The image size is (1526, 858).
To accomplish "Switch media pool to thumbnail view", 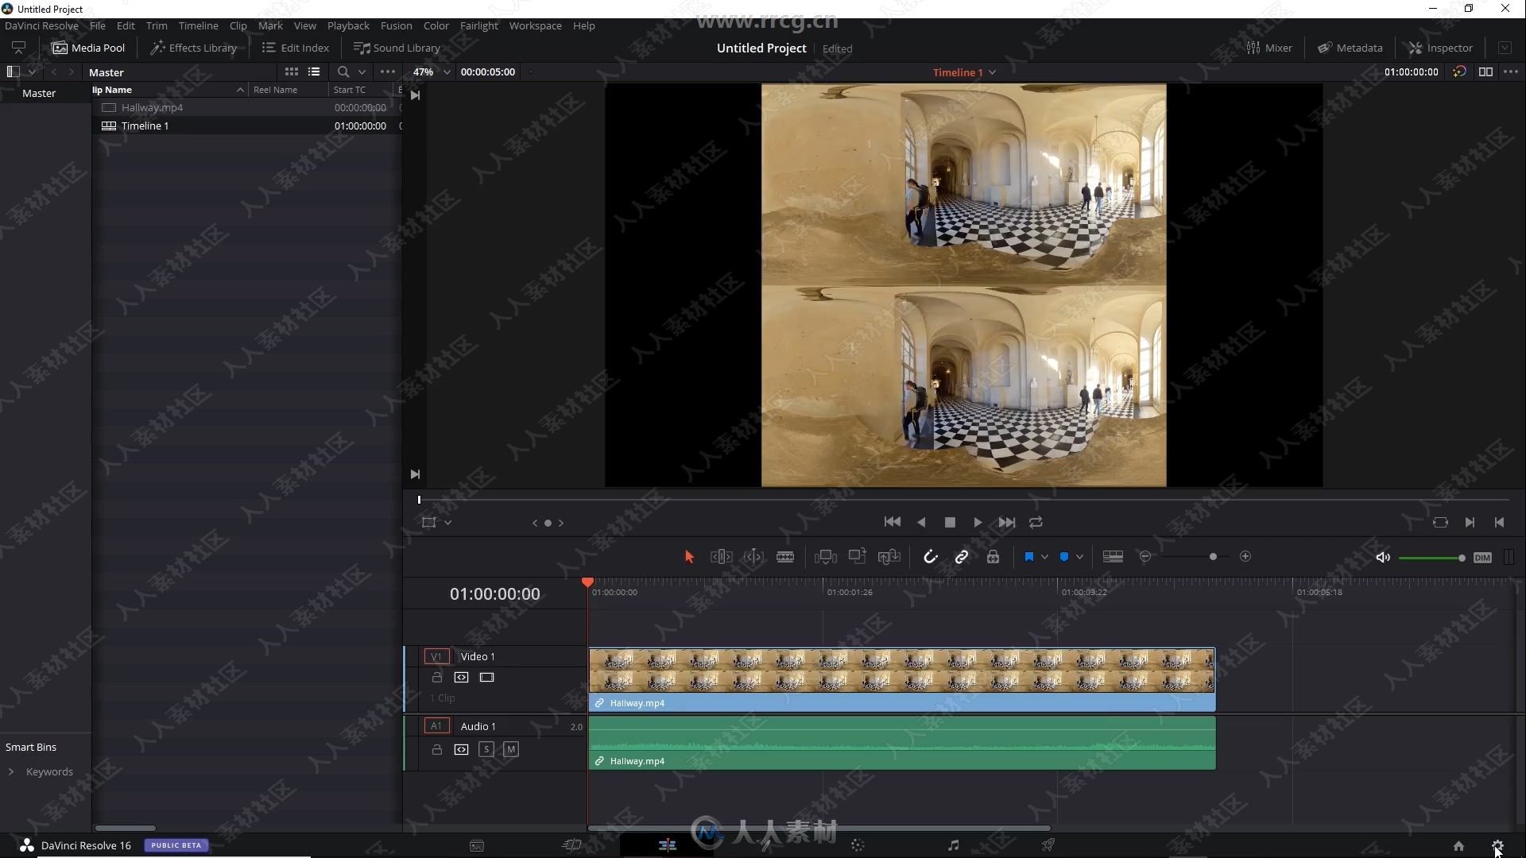I will 292,71.
